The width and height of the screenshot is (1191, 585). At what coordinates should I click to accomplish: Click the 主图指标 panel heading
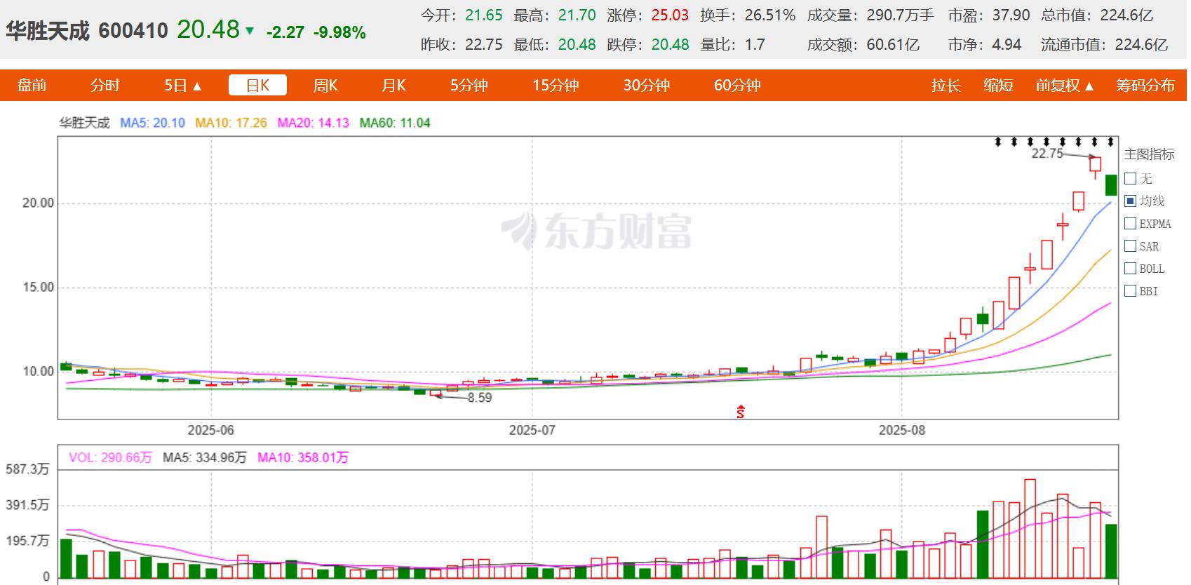click(x=1149, y=154)
